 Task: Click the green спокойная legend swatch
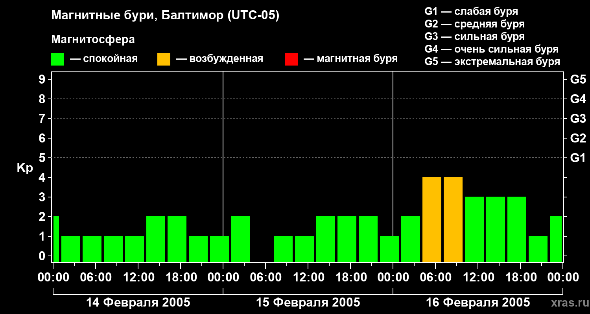click(x=57, y=59)
